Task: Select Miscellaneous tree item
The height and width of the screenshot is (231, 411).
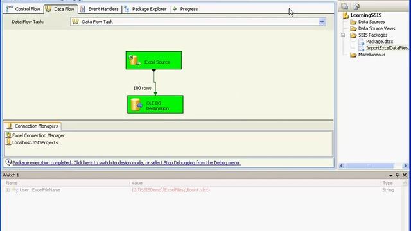Action: point(372,55)
